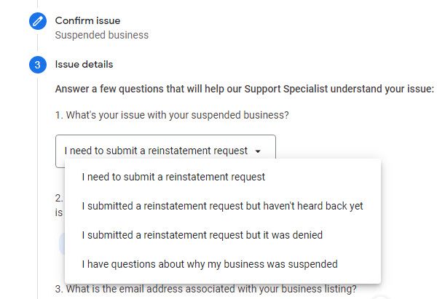This screenshot has width=437, height=299.
Task: Click the empty white area right of "Suspended business"
Action: (x=291, y=35)
